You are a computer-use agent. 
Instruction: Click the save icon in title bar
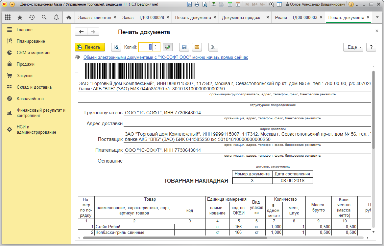coord(189,4)
